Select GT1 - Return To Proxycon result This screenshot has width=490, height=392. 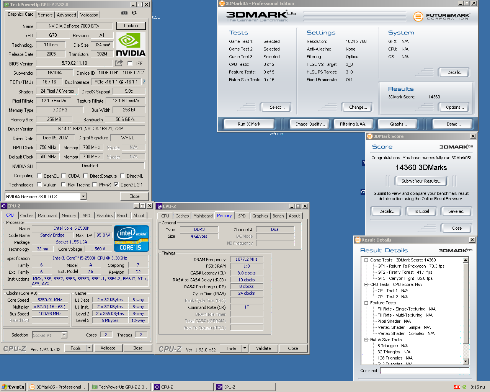411,266
